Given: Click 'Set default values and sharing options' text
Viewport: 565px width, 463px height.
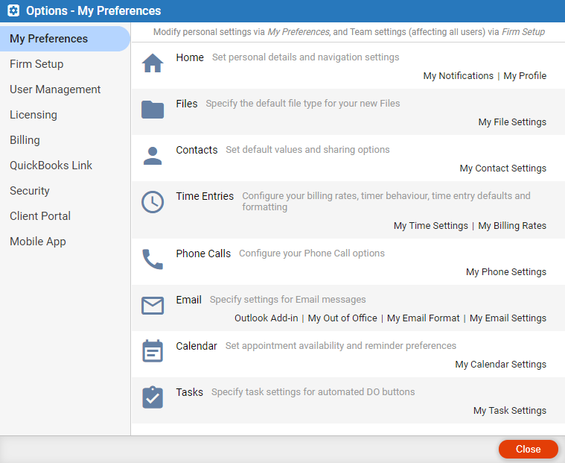Looking at the screenshot, I should tap(307, 149).
